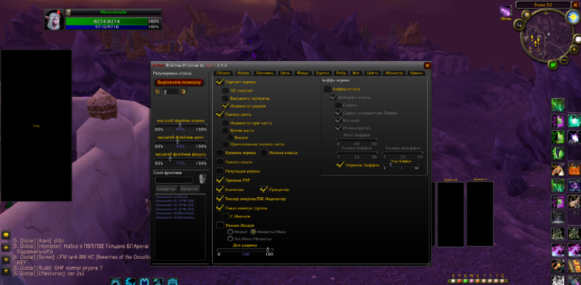The image size is (581, 285).
Task: Click the Доп ширина slider
Action: [x=245, y=250]
